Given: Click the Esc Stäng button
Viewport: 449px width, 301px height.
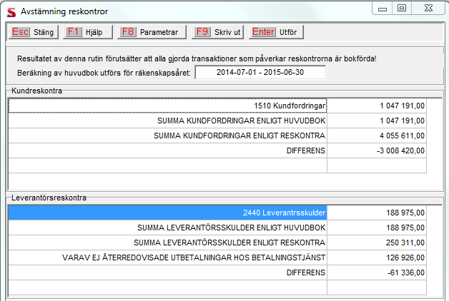Looking at the screenshot, I should (x=34, y=32).
